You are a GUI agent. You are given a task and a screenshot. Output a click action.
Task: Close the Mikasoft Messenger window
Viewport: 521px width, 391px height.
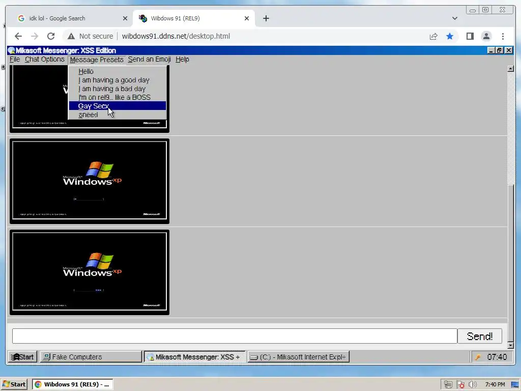click(509, 50)
